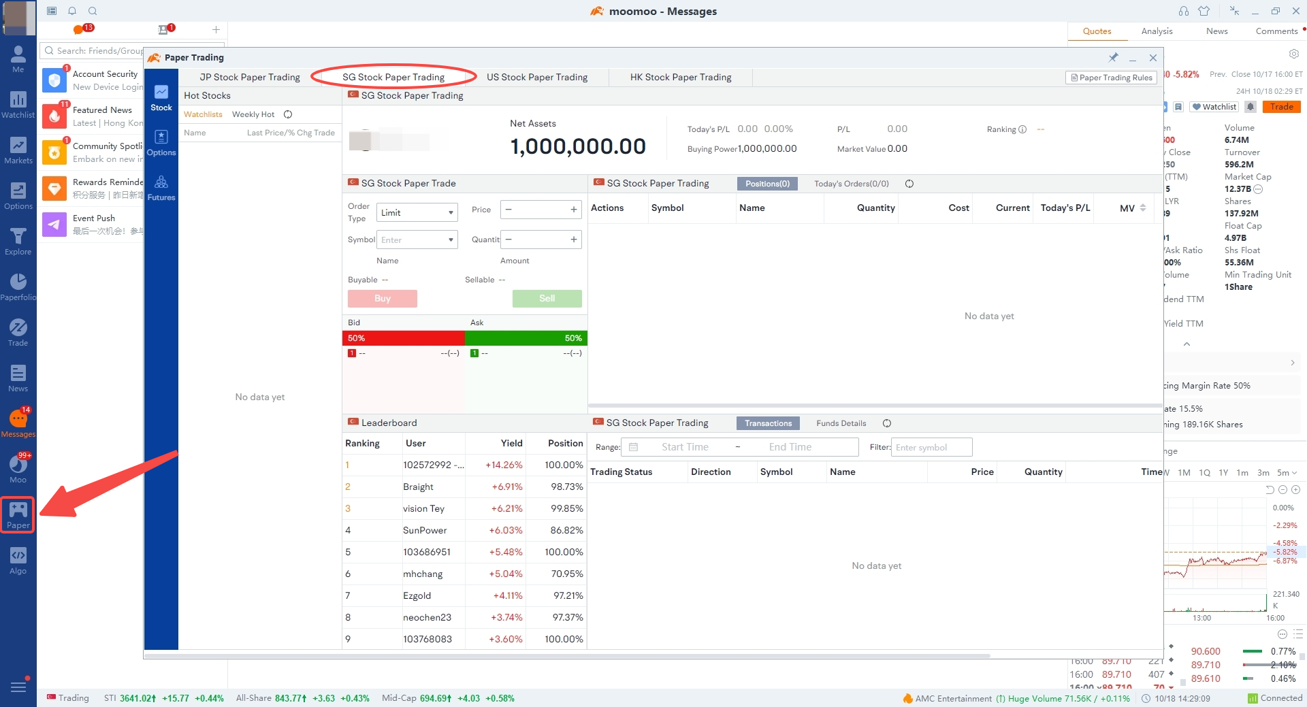Image resolution: width=1307 pixels, height=707 pixels.
Task: Open the Algo sidebar section
Action: pyautogui.click(x=18, y=561)
